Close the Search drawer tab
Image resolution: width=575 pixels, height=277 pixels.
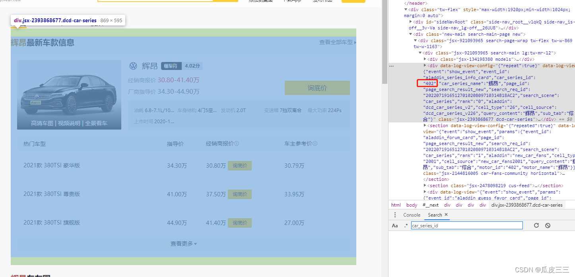point(446,215)
